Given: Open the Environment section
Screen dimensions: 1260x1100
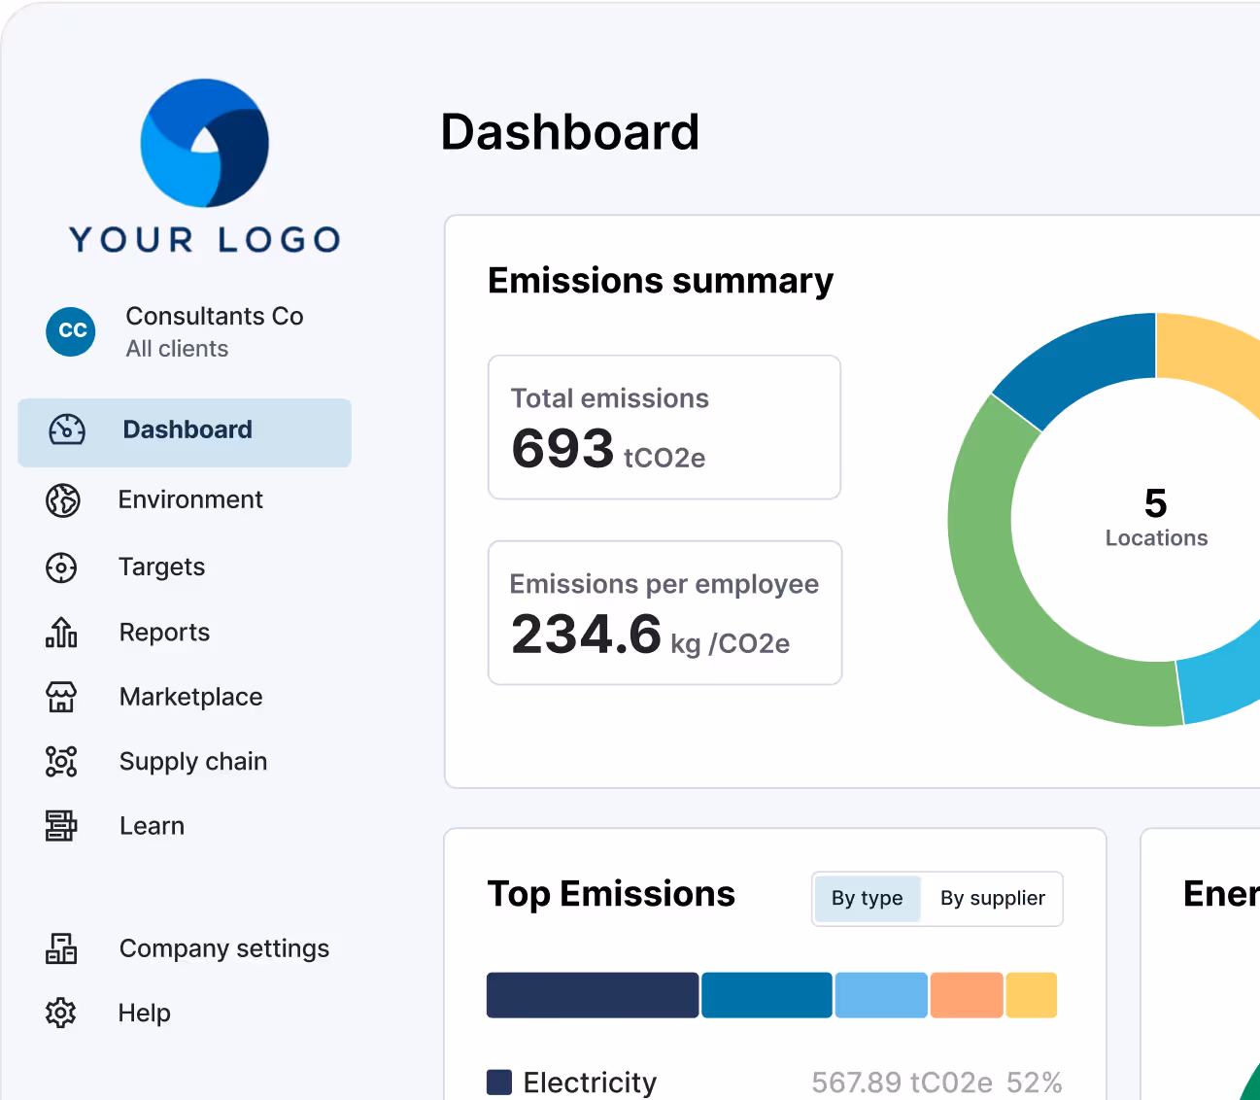Looking at the screenshot, I should pos(190,499).
